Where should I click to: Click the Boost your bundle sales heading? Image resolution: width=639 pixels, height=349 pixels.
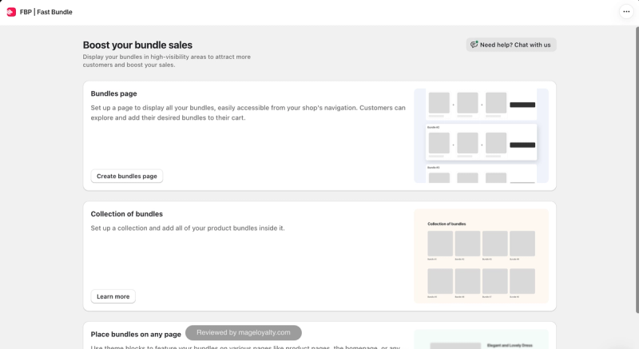137,45
